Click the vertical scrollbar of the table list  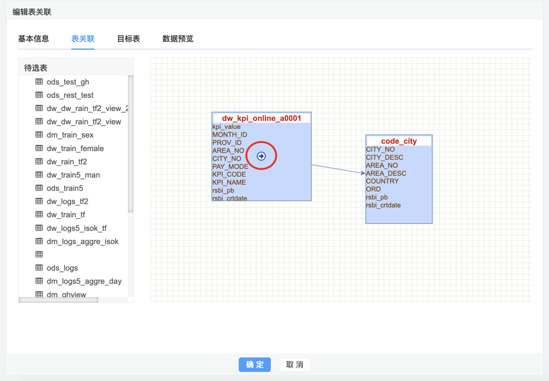130,144
